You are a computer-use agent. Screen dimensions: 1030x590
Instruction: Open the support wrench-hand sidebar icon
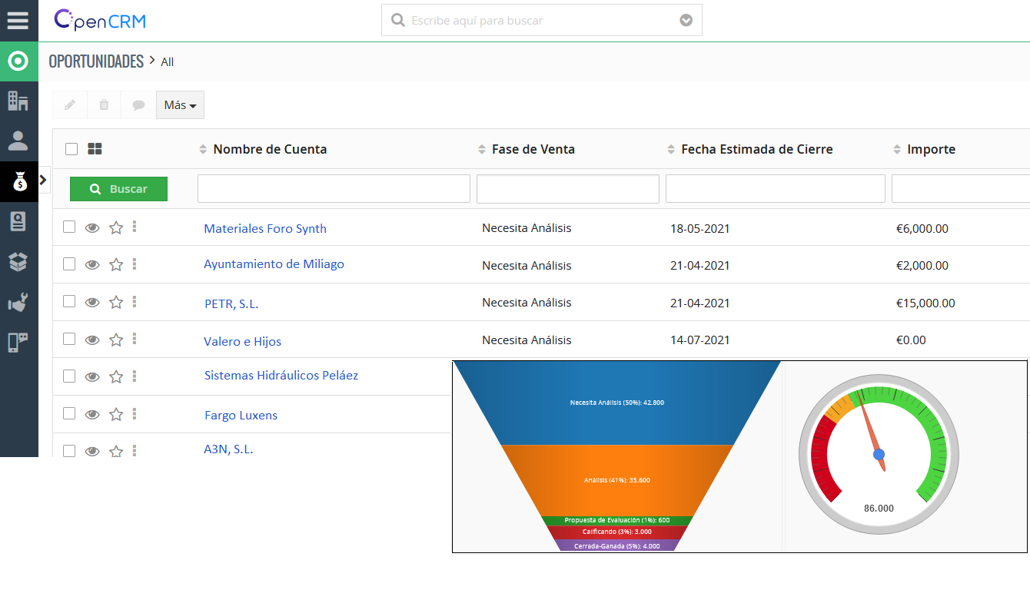click(x=18, y=303)
